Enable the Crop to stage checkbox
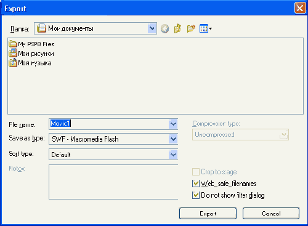 (x=196, y=172)
